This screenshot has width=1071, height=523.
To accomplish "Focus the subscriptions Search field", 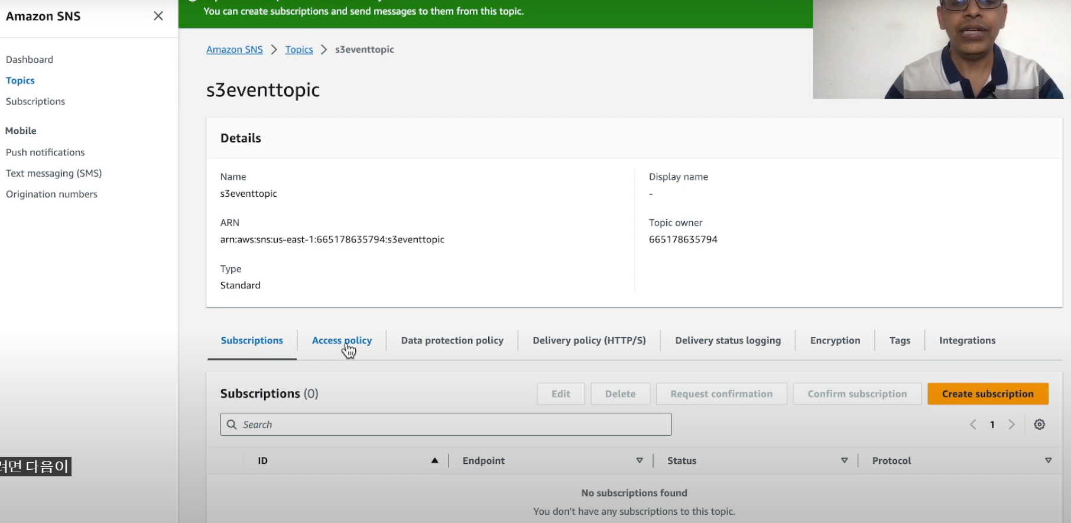I will (x=446, y=424).
